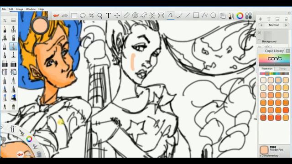Go to next blend mode with right arrow
Screen dimensions: 292x164
point(286,25)
